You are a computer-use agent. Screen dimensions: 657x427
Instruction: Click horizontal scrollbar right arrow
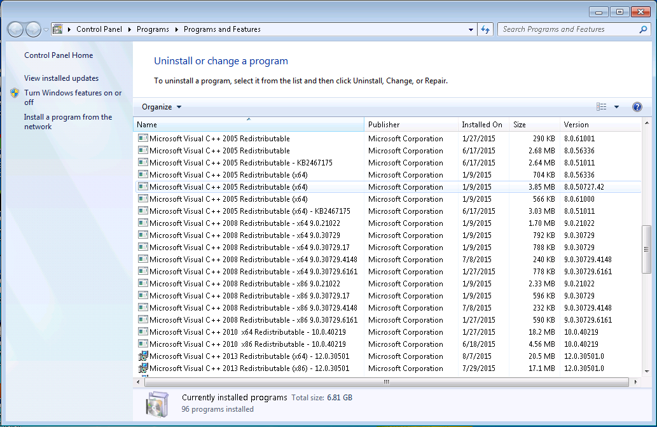(x=635, y=382)
